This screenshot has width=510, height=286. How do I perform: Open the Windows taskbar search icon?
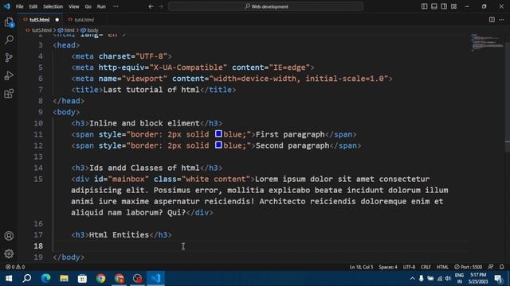tap(27, 278)
